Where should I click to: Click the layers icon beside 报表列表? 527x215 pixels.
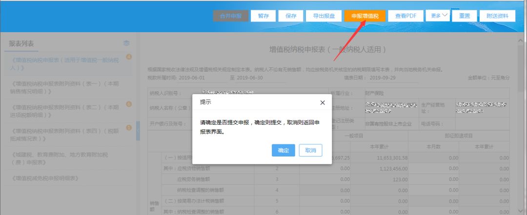pos(126,43)
